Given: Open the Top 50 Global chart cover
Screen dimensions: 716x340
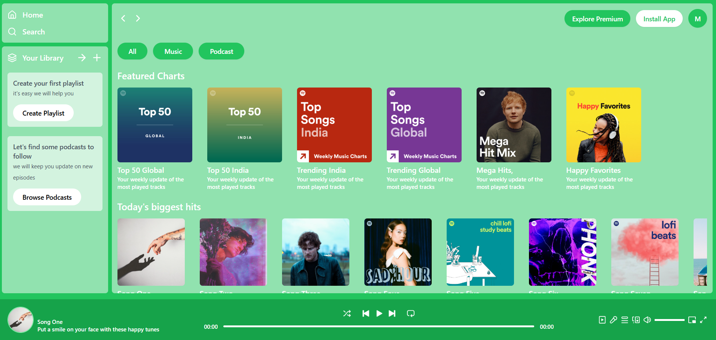Looking at the screenshot, I should tap(155, 125).
